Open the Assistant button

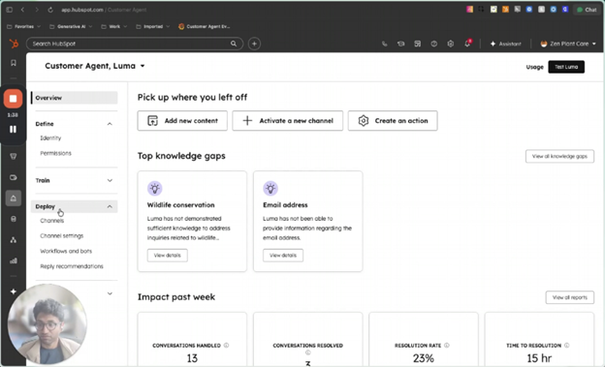point(506,44)
